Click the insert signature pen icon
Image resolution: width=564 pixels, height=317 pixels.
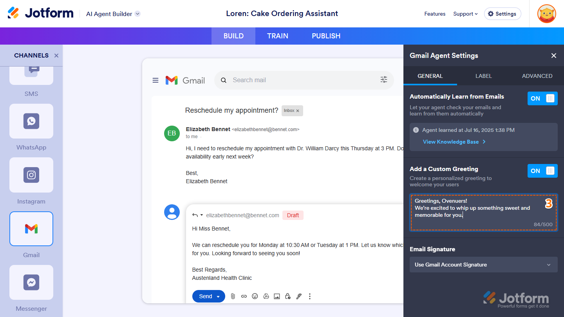(x=299, y=296)
